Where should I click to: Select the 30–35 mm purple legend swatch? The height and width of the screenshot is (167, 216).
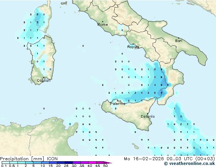coord(76,163)
